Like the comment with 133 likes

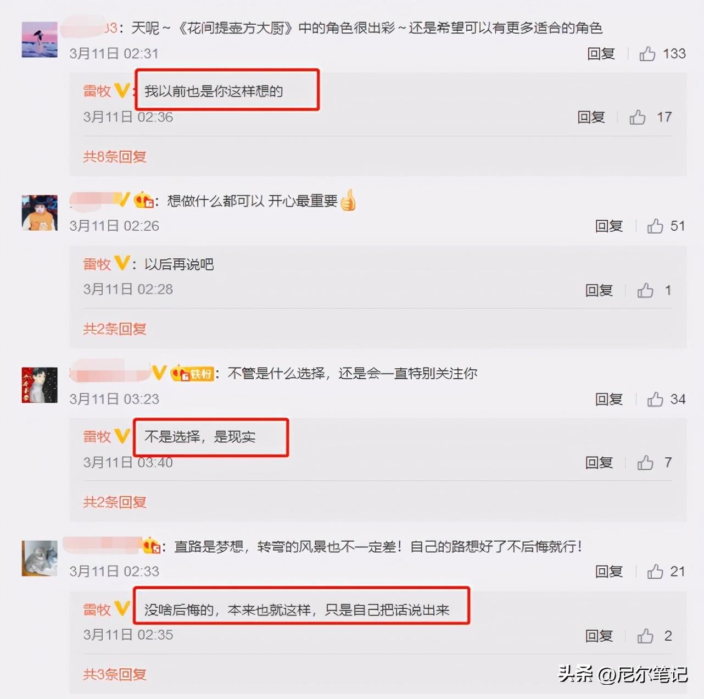coord(647,54)
